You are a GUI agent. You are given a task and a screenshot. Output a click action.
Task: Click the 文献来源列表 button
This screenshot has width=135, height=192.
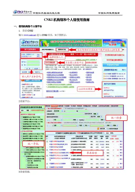[x=88, y=114]
